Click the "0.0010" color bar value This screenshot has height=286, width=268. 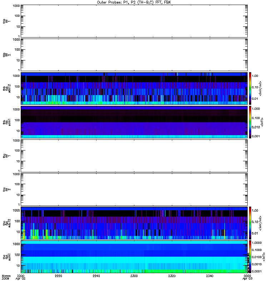point(257,264)
